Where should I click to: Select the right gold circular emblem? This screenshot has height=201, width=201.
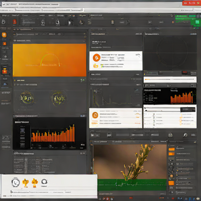[58, 98]
